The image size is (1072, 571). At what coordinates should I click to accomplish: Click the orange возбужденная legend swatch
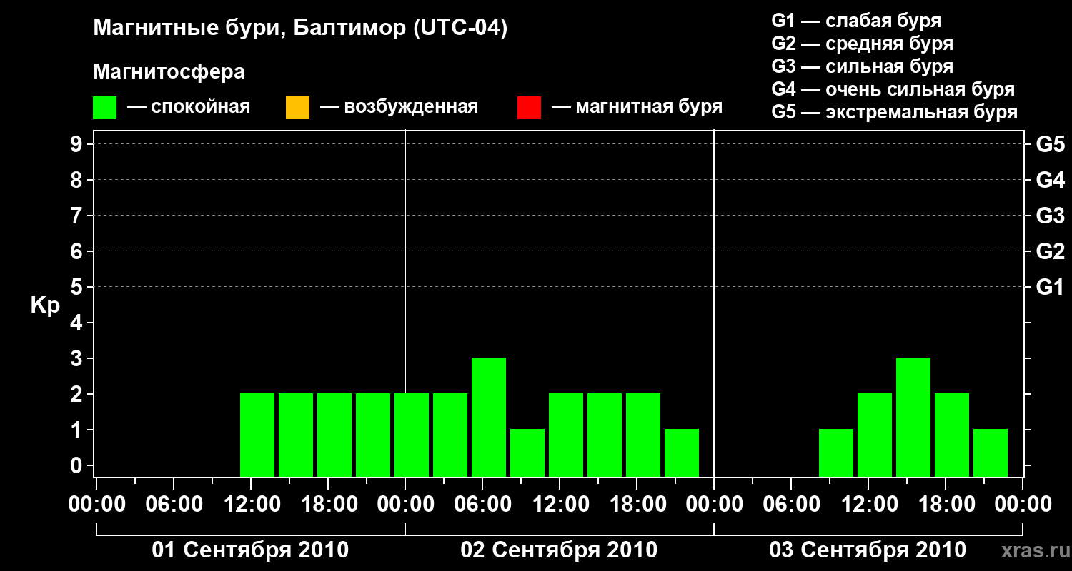click(297, 108)
